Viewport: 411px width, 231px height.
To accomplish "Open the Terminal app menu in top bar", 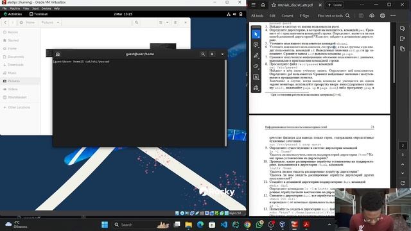I will [x=39, y=14].
